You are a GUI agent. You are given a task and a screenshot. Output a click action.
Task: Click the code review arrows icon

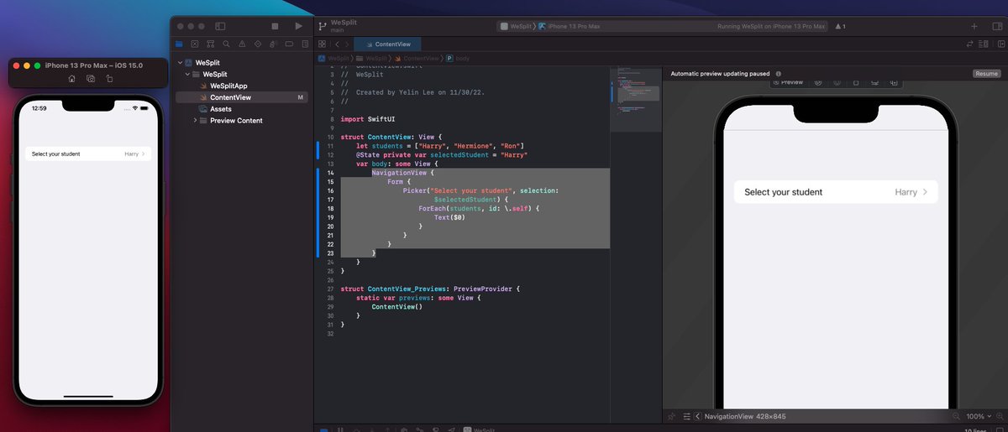pyautogui.click(x=972, y=44)
